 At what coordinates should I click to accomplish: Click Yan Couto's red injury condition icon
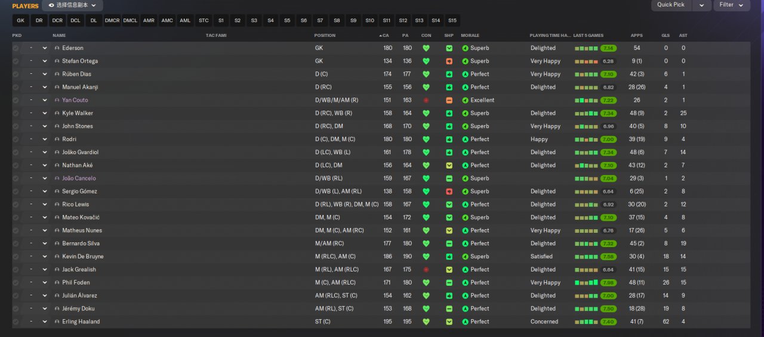point(426,100)
